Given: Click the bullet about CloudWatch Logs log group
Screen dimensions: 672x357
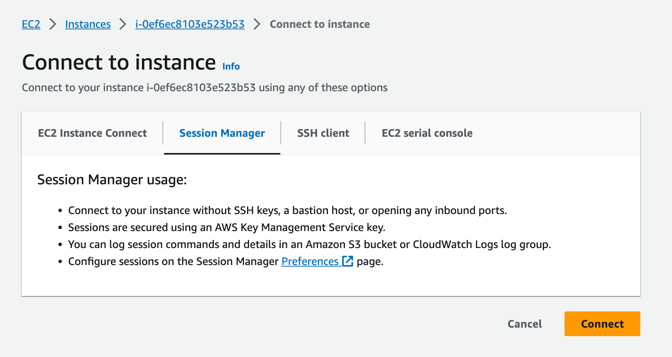Looking at the screenshot, I should [x=309, y=245].
